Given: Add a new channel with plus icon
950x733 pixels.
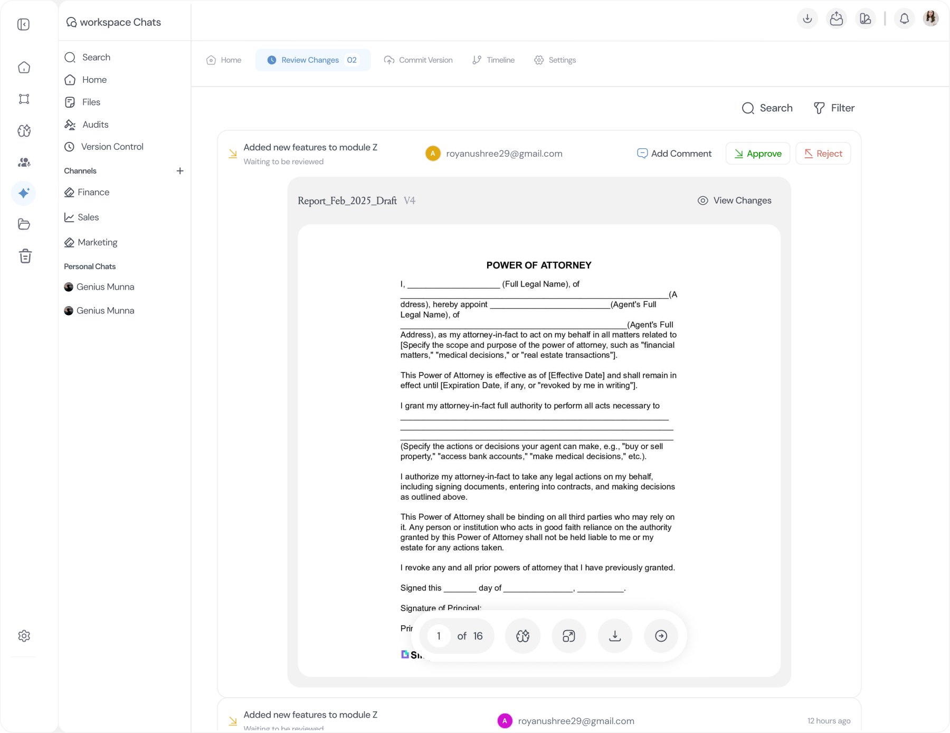Looking at the screenshot, I should coord(180,171).
